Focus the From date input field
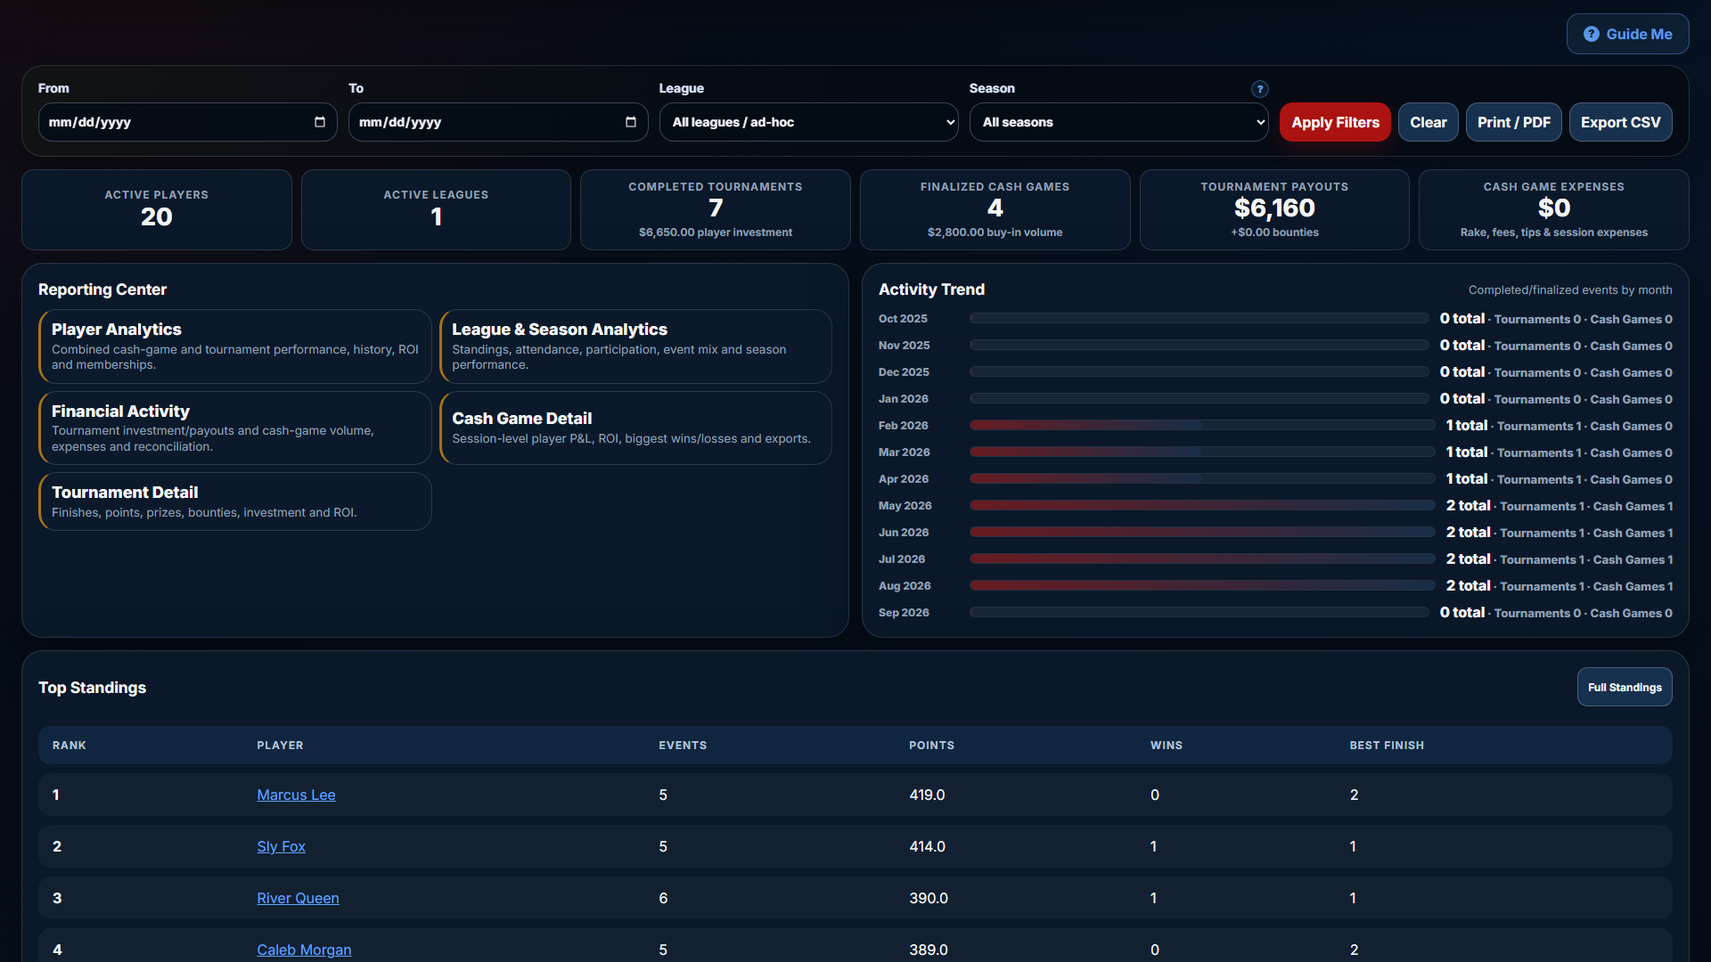Screen dimensions: 1711x962 [x=187, y=122]
